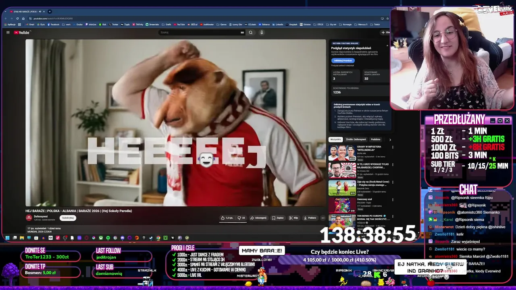Open W tej grze wygrasz tylko thumbnail
This screenshot has width=516, height=290.
[x=342, y=170]
